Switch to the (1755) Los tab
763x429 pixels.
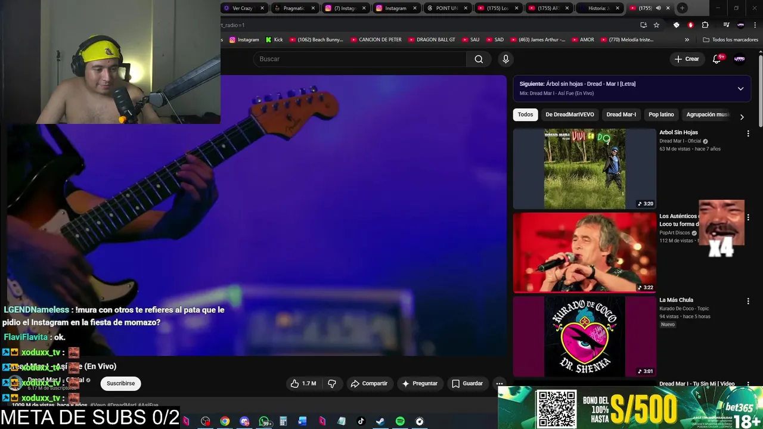point(497,8)
